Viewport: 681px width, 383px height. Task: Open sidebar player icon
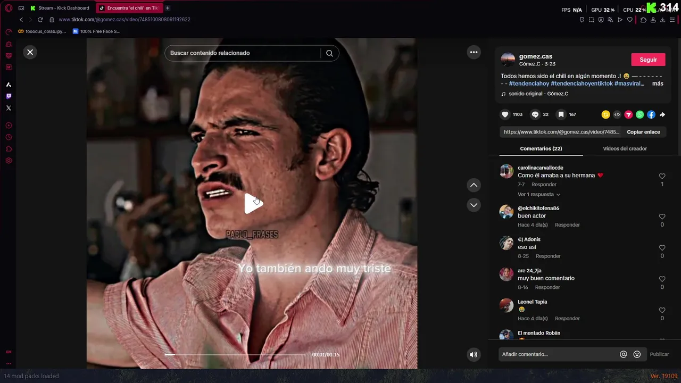[x=9, y=126]
